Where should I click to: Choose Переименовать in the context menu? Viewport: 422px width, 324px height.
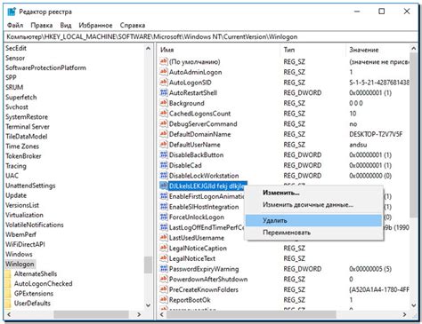pyautogui.click(x=314, y=233)
